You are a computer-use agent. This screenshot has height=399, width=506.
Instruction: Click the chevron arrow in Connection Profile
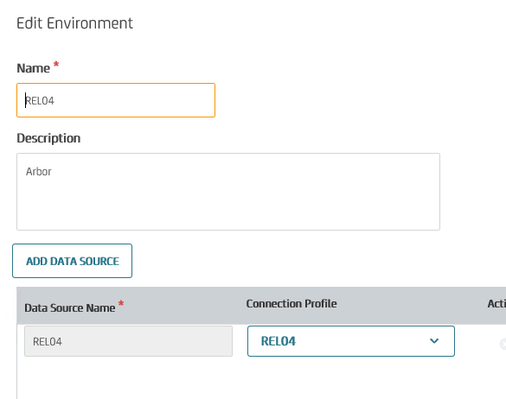pyautogui.click(x=434, y=341)
